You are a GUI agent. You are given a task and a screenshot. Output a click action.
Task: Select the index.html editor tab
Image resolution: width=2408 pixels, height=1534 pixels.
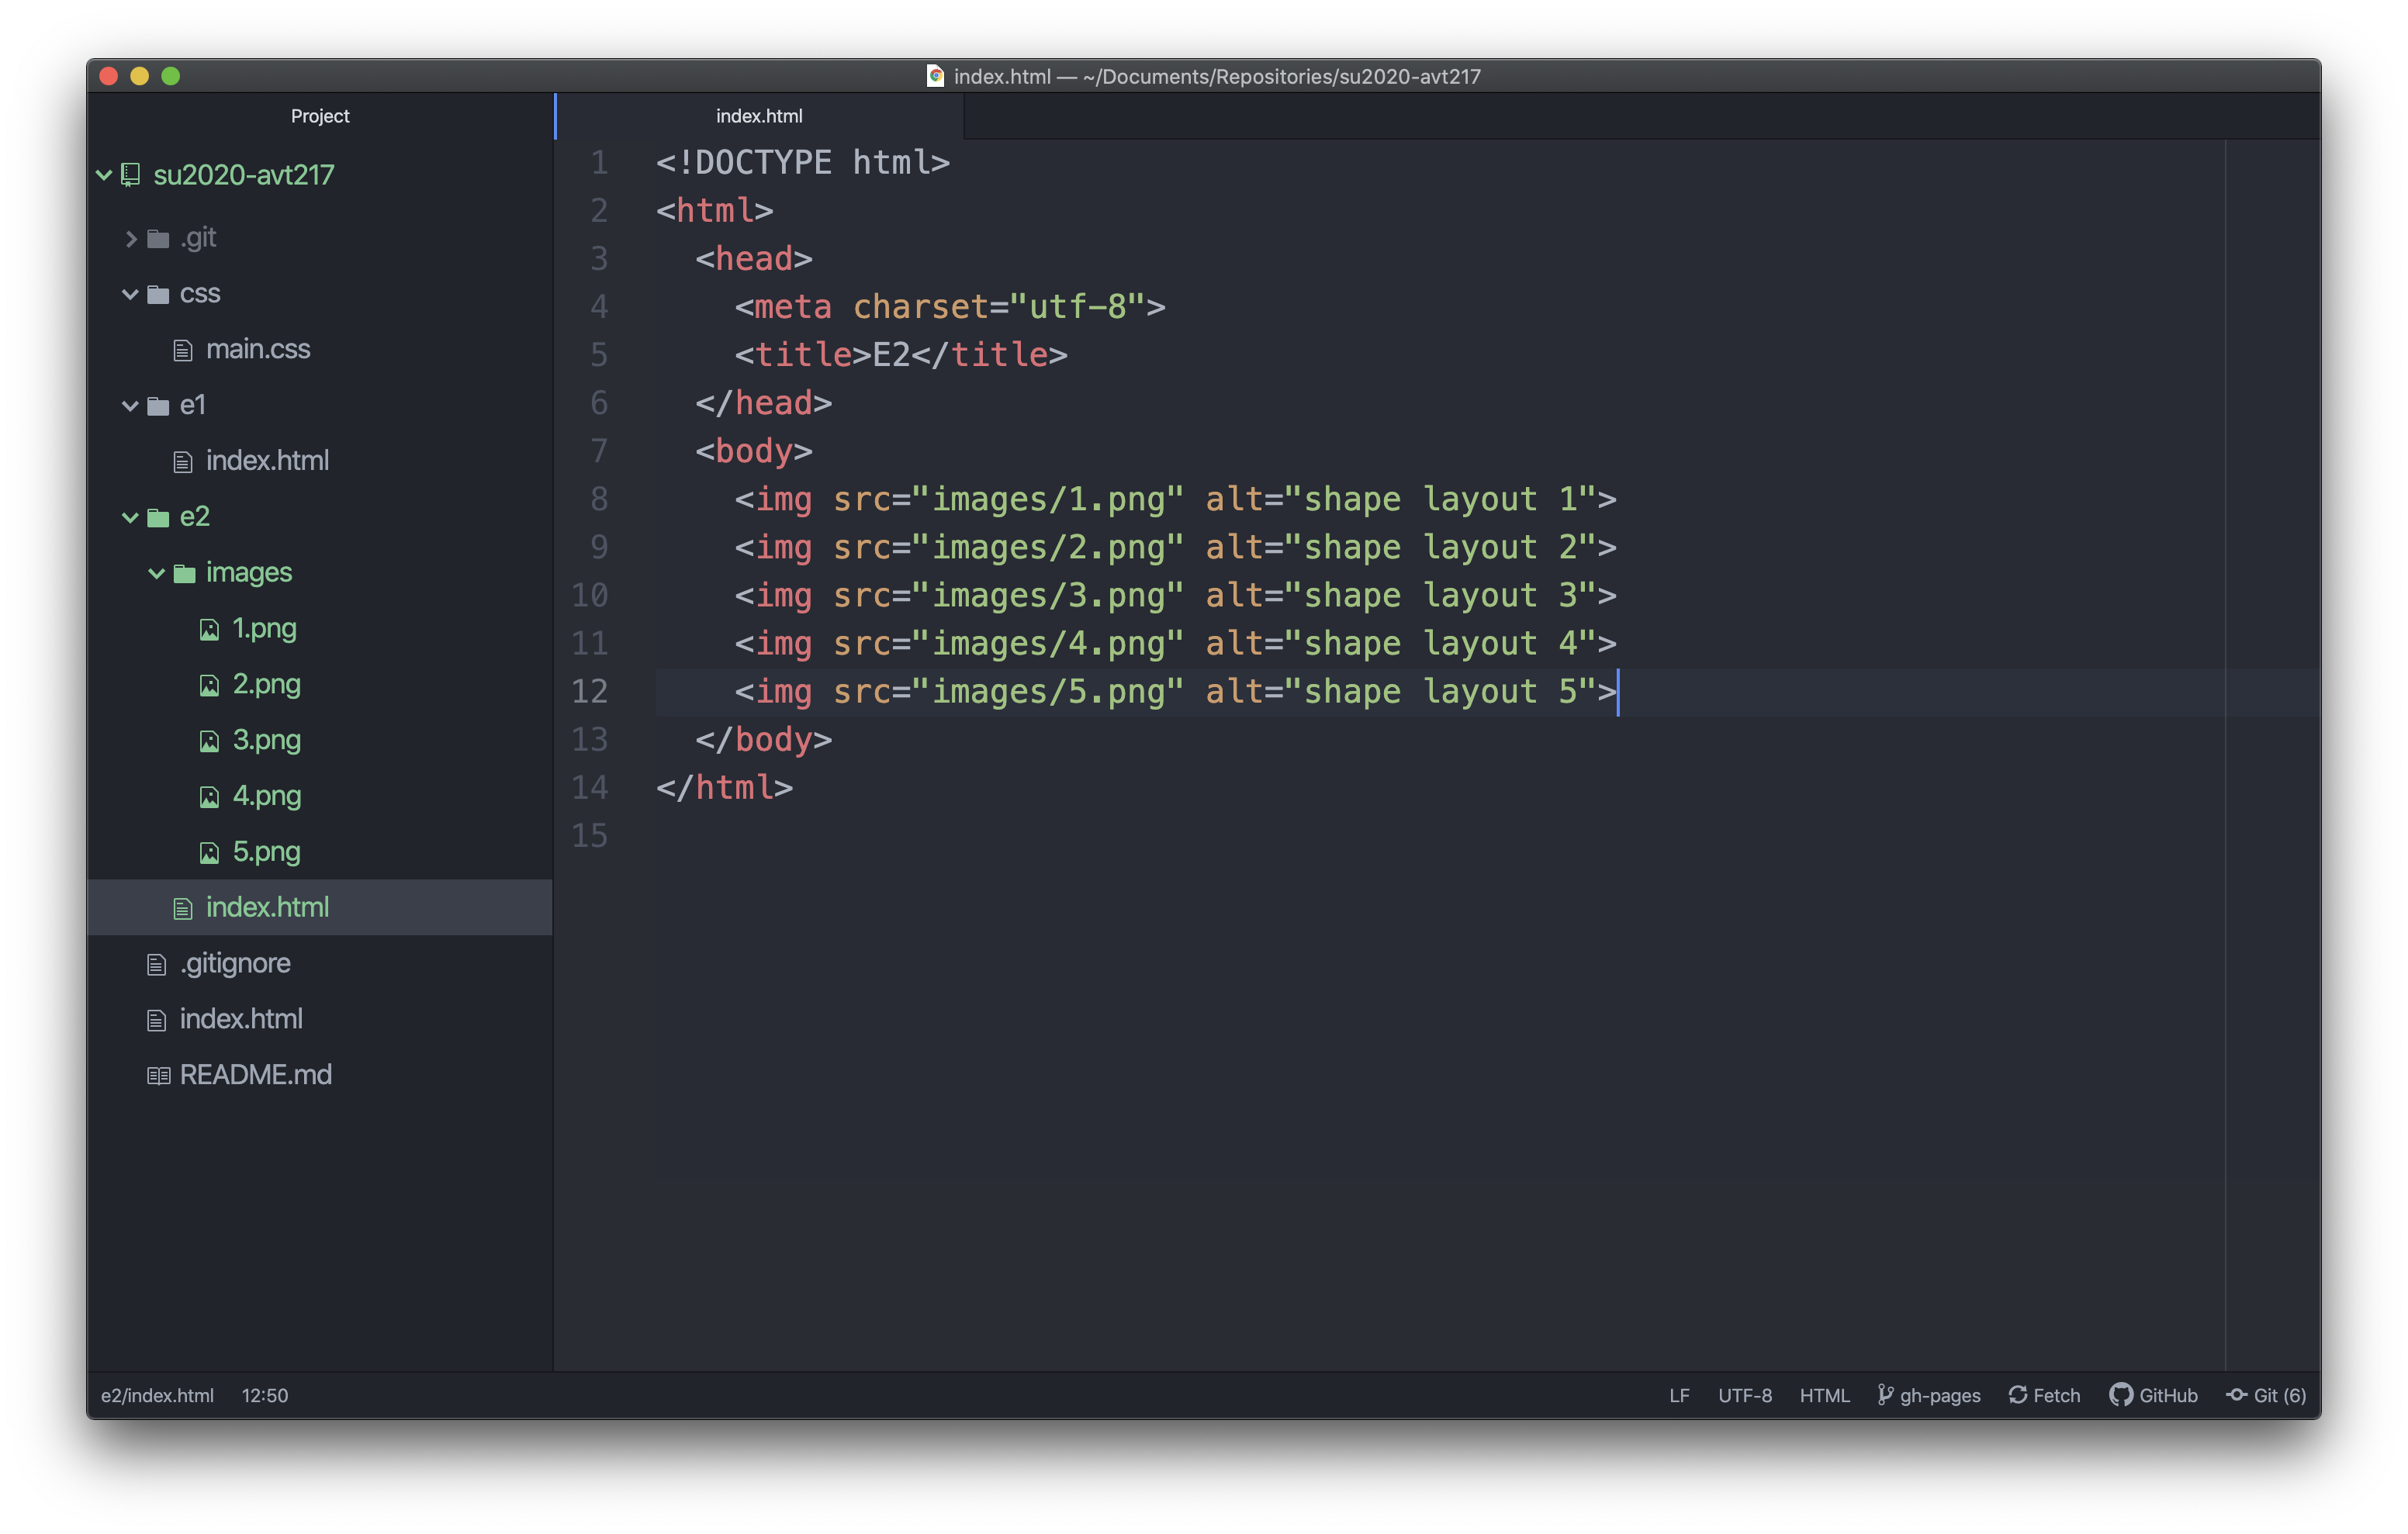[759, 116]
